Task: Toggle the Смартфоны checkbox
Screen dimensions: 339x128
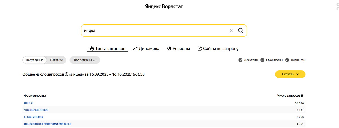Action: point(262,60)
